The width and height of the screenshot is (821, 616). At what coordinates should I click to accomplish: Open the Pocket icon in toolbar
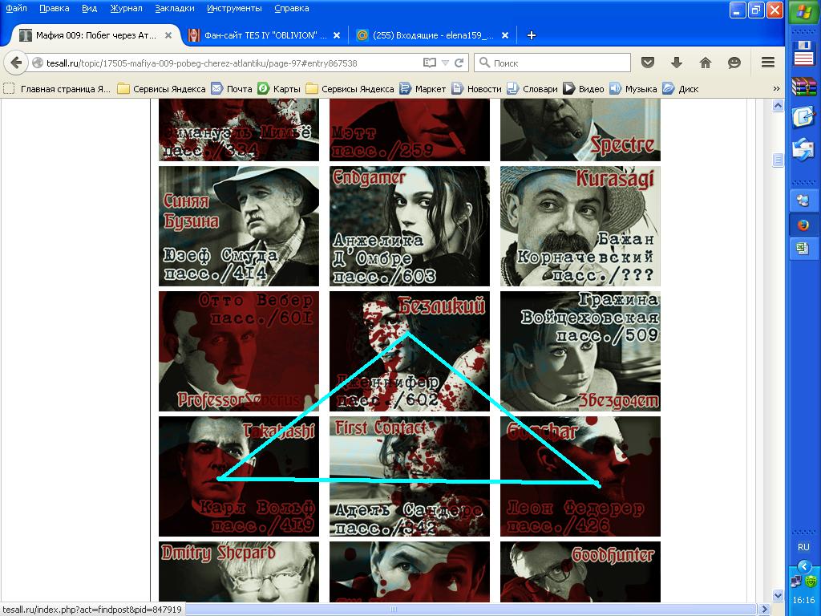[648, 63]
